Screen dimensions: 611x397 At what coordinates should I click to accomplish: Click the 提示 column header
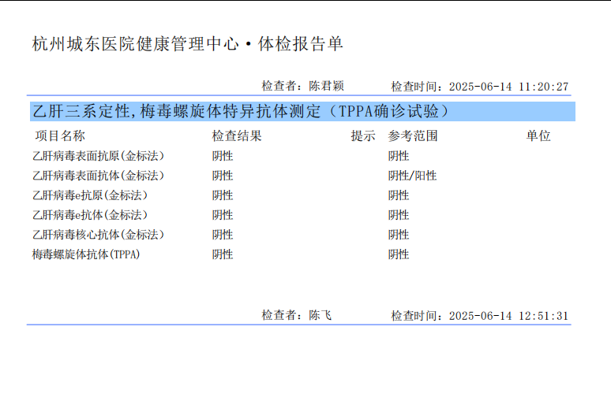[363, 135]
